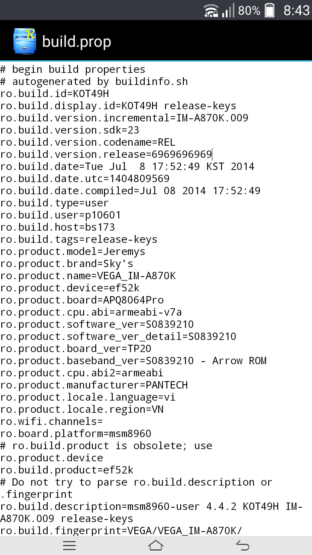The image size is (312, 555).
Task: Tap the ro.build.version.release=6969696969 line
Action: point(106,154)
